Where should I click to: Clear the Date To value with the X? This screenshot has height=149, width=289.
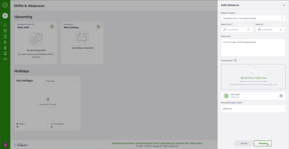coord(281,30)
